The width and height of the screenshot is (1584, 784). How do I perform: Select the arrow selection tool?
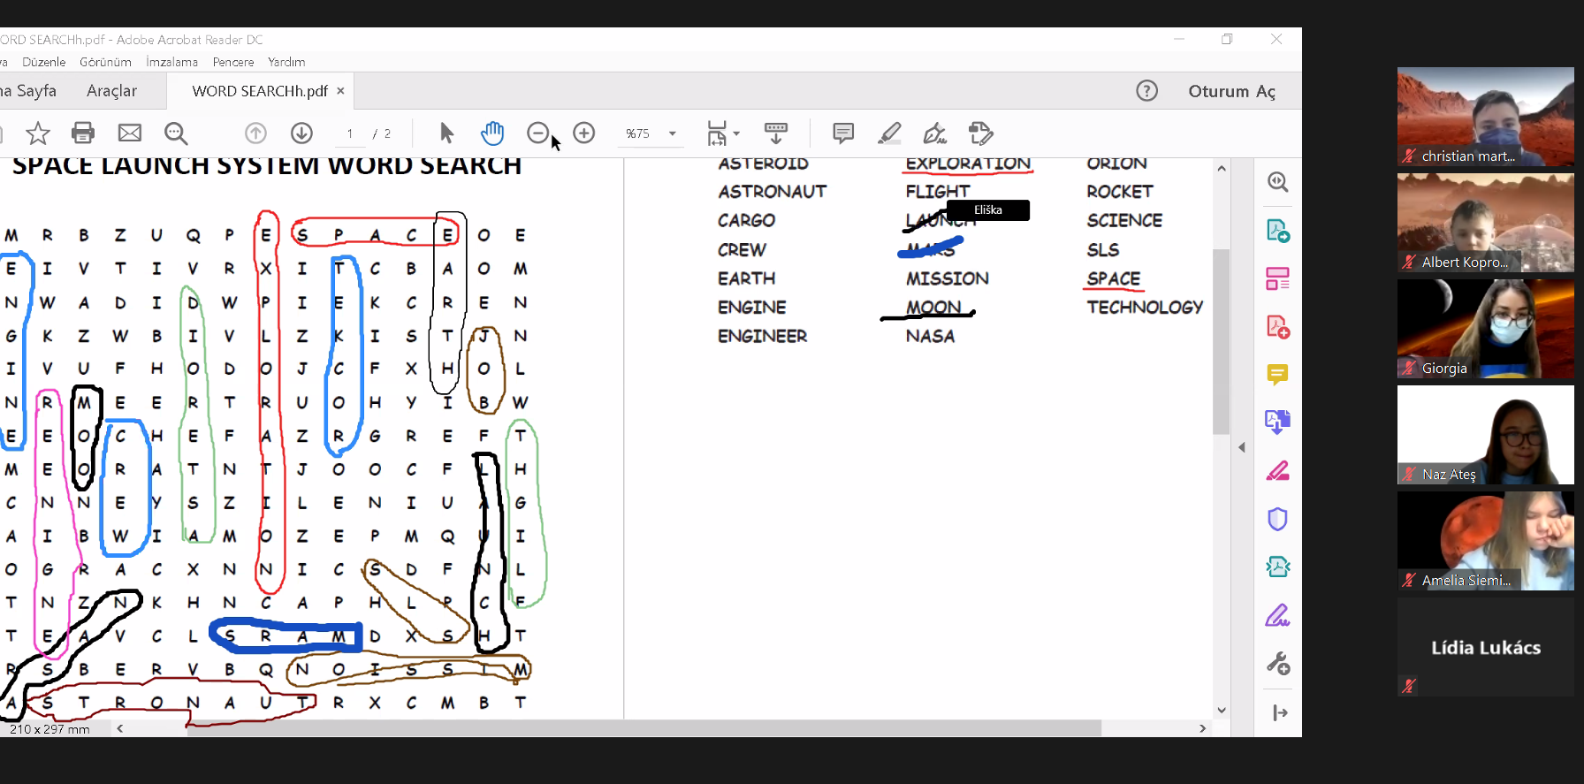[x=446, y=133]
